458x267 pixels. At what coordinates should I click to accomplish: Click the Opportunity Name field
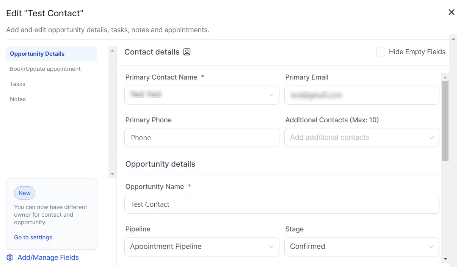pyautogui.click(x=282, y=204)
